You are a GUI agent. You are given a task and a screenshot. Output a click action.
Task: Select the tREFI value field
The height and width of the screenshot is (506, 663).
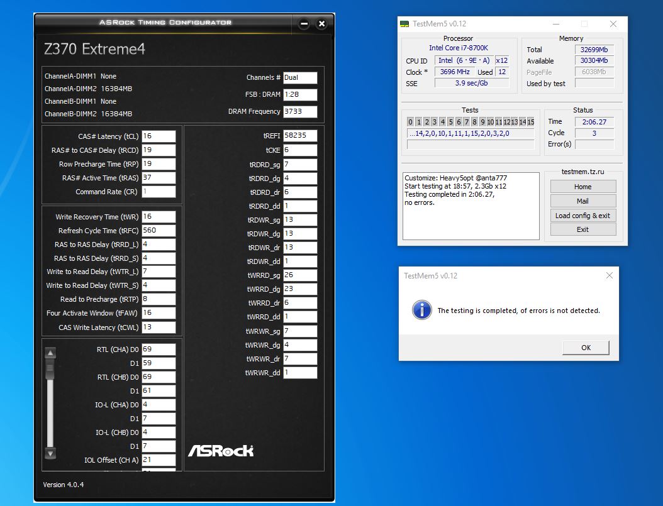tap(300, 136)
